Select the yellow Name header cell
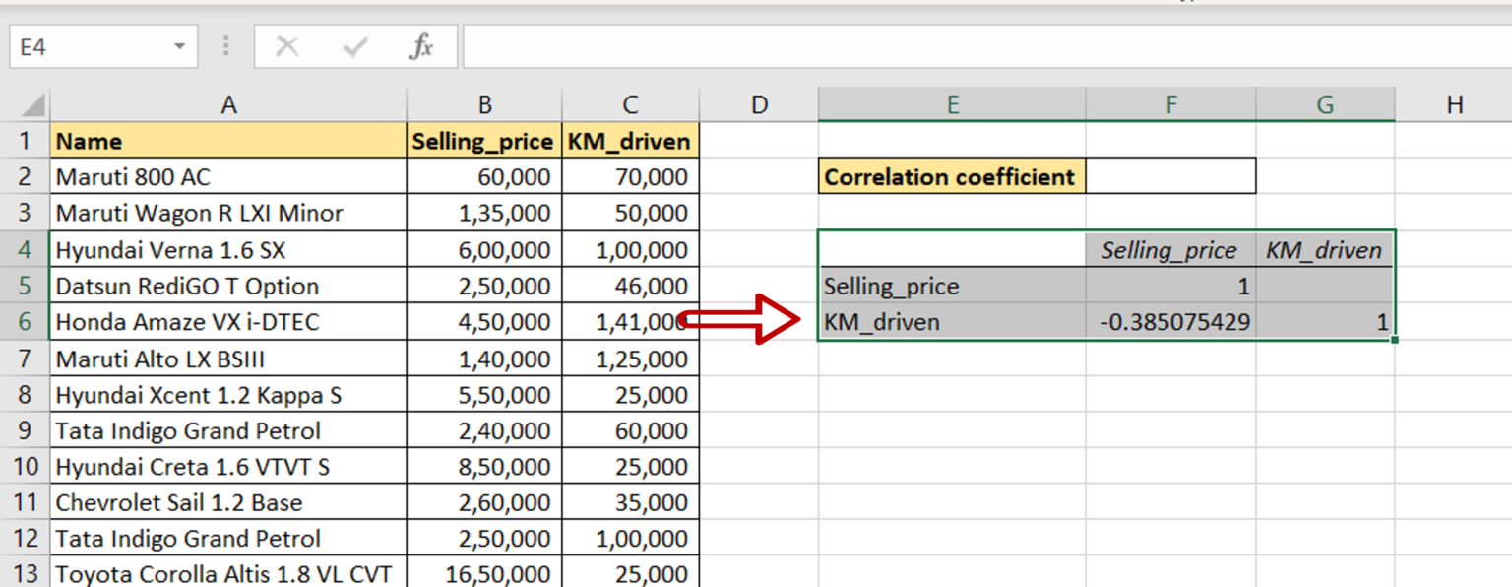 pos(228,141)
